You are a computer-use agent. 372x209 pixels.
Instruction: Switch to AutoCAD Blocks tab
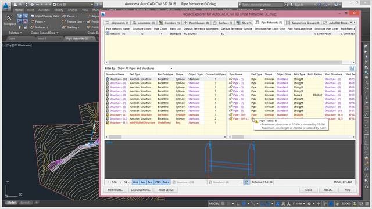pyautogui.click(x=336, y=23)
